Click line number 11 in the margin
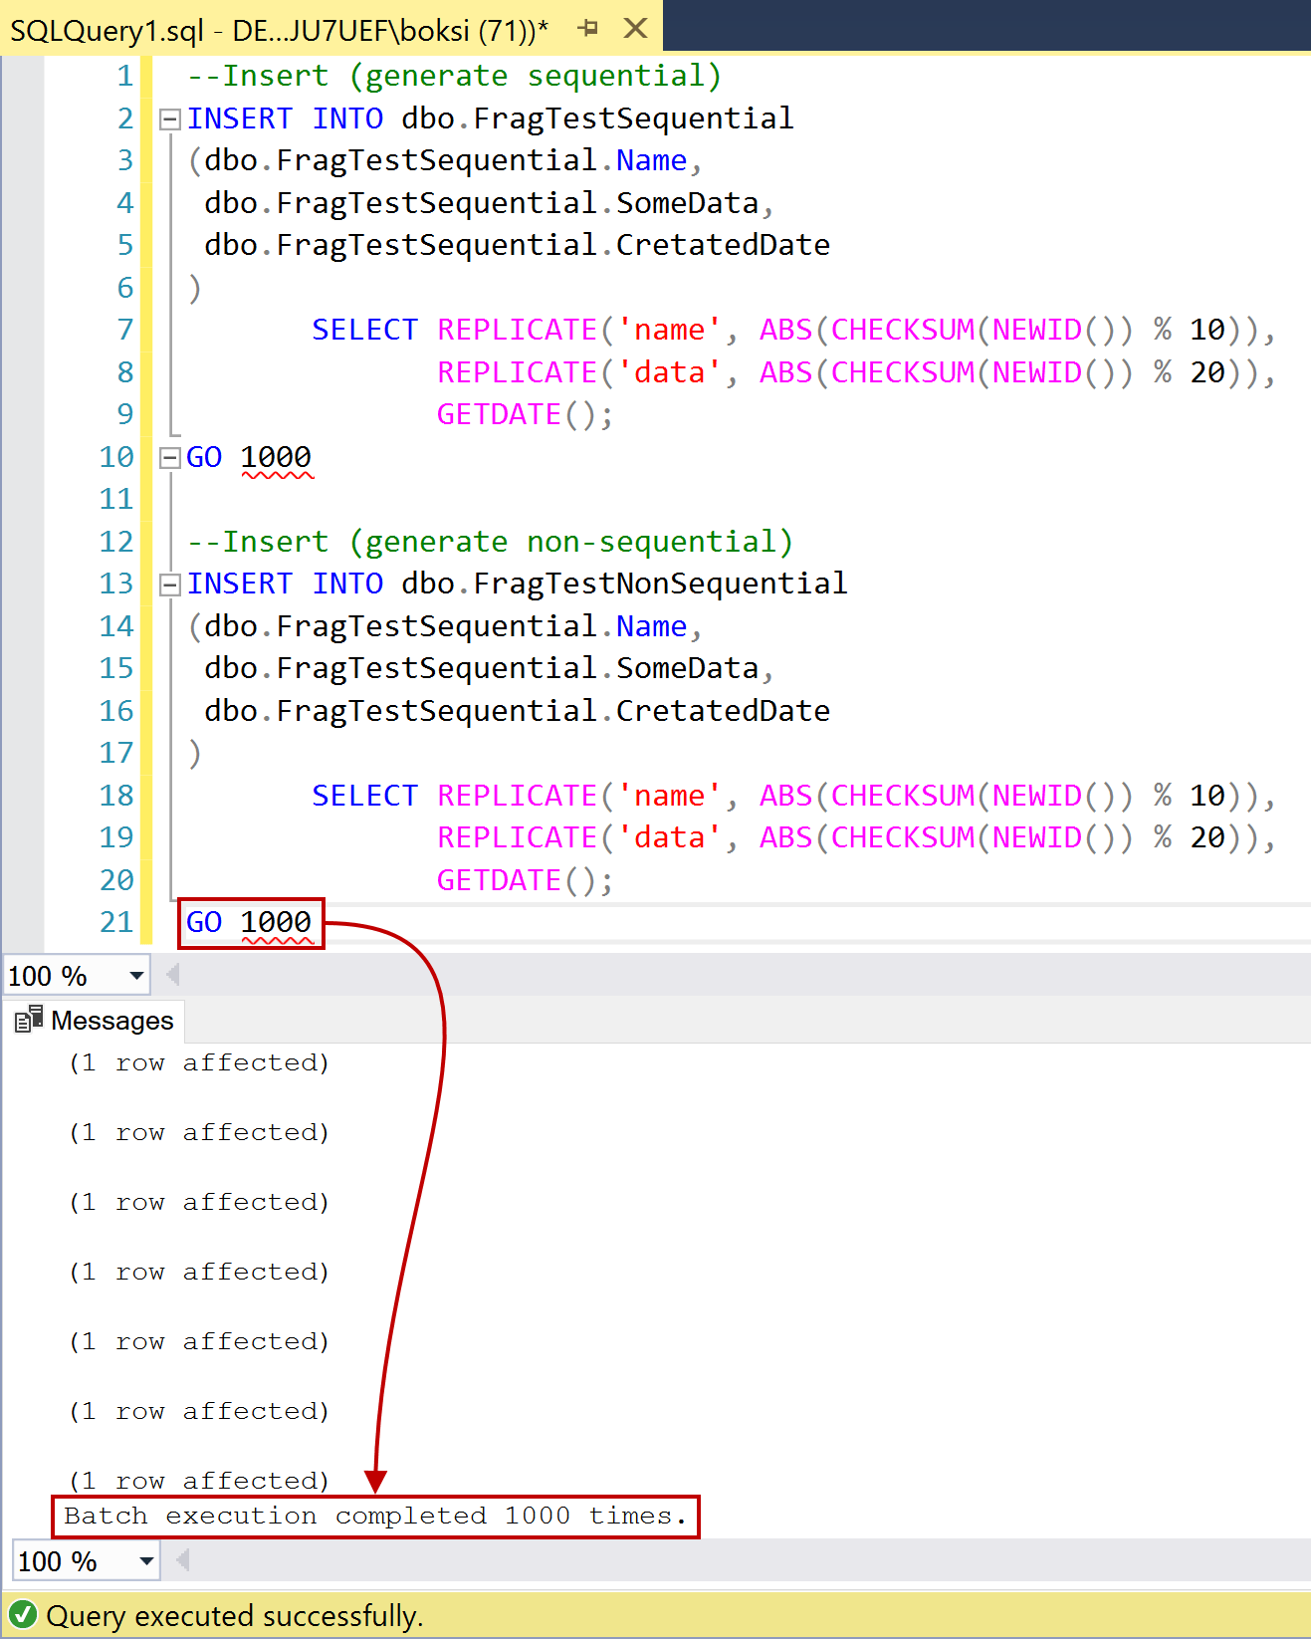The image size is (1311, 1639). click(x=116, y=499)
